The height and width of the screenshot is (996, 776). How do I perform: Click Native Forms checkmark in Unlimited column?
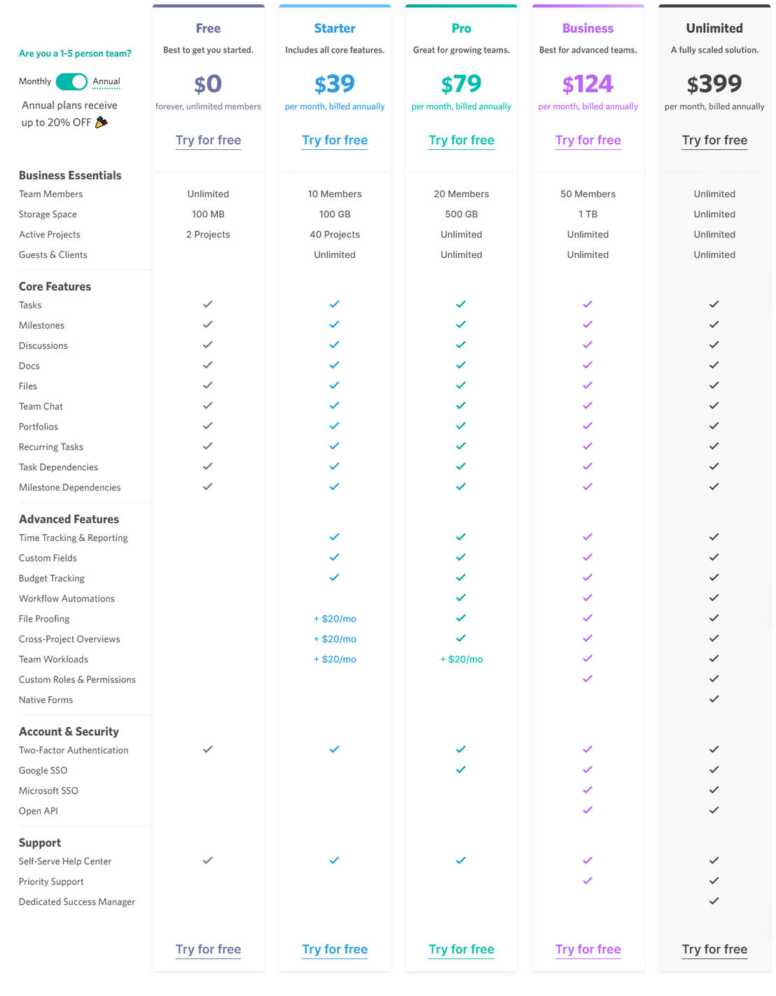tap(714, 699)
